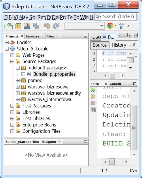This screenshot has width=142, height=178.
Task: Click the Re-run with different parameters icon
Action: [93, 96]
